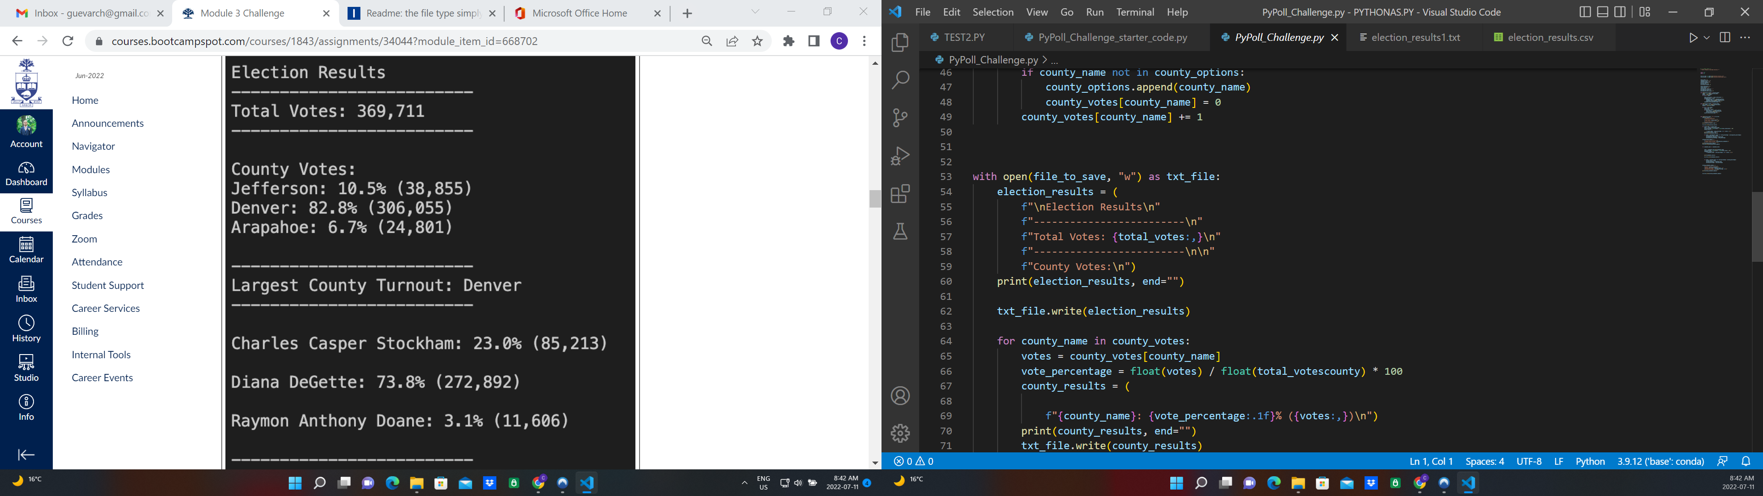Show hidden system tray icons
Screen dimensions: 1763x496
coord(745,483)
